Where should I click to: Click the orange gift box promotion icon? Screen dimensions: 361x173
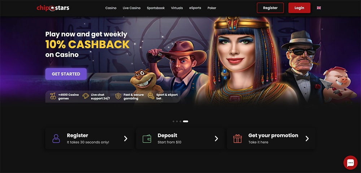point(238,139)
